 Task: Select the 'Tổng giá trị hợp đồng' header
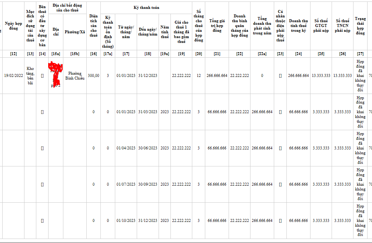(217, 26)
